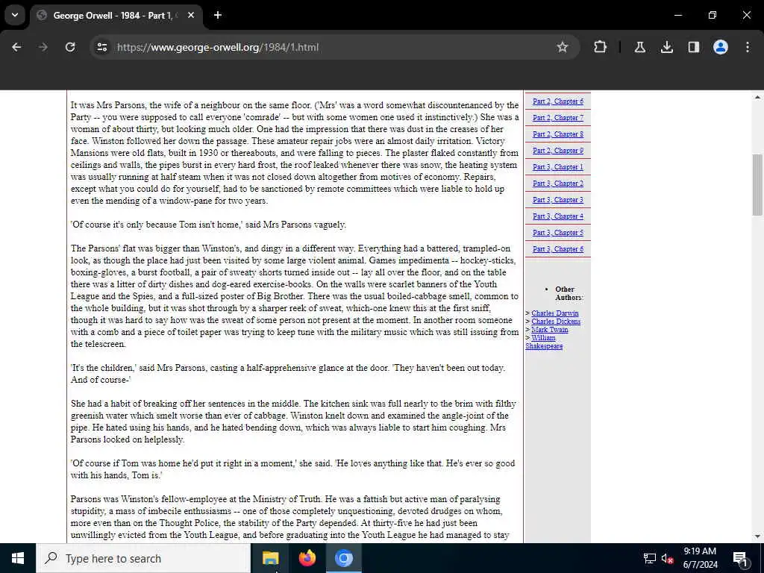Open Chrome Labs flask icon
The image size is (764, 573).
(x=639, y=47)
